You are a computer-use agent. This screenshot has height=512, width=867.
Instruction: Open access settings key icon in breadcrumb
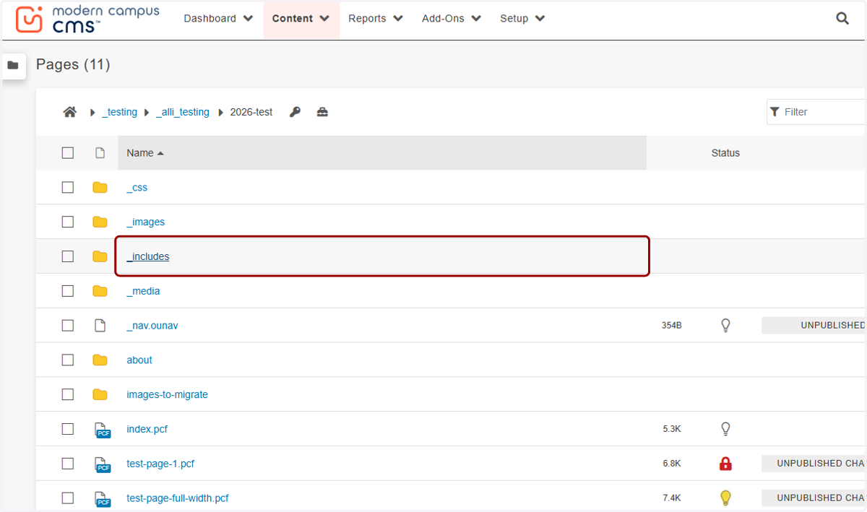click(x=295, y=112)
